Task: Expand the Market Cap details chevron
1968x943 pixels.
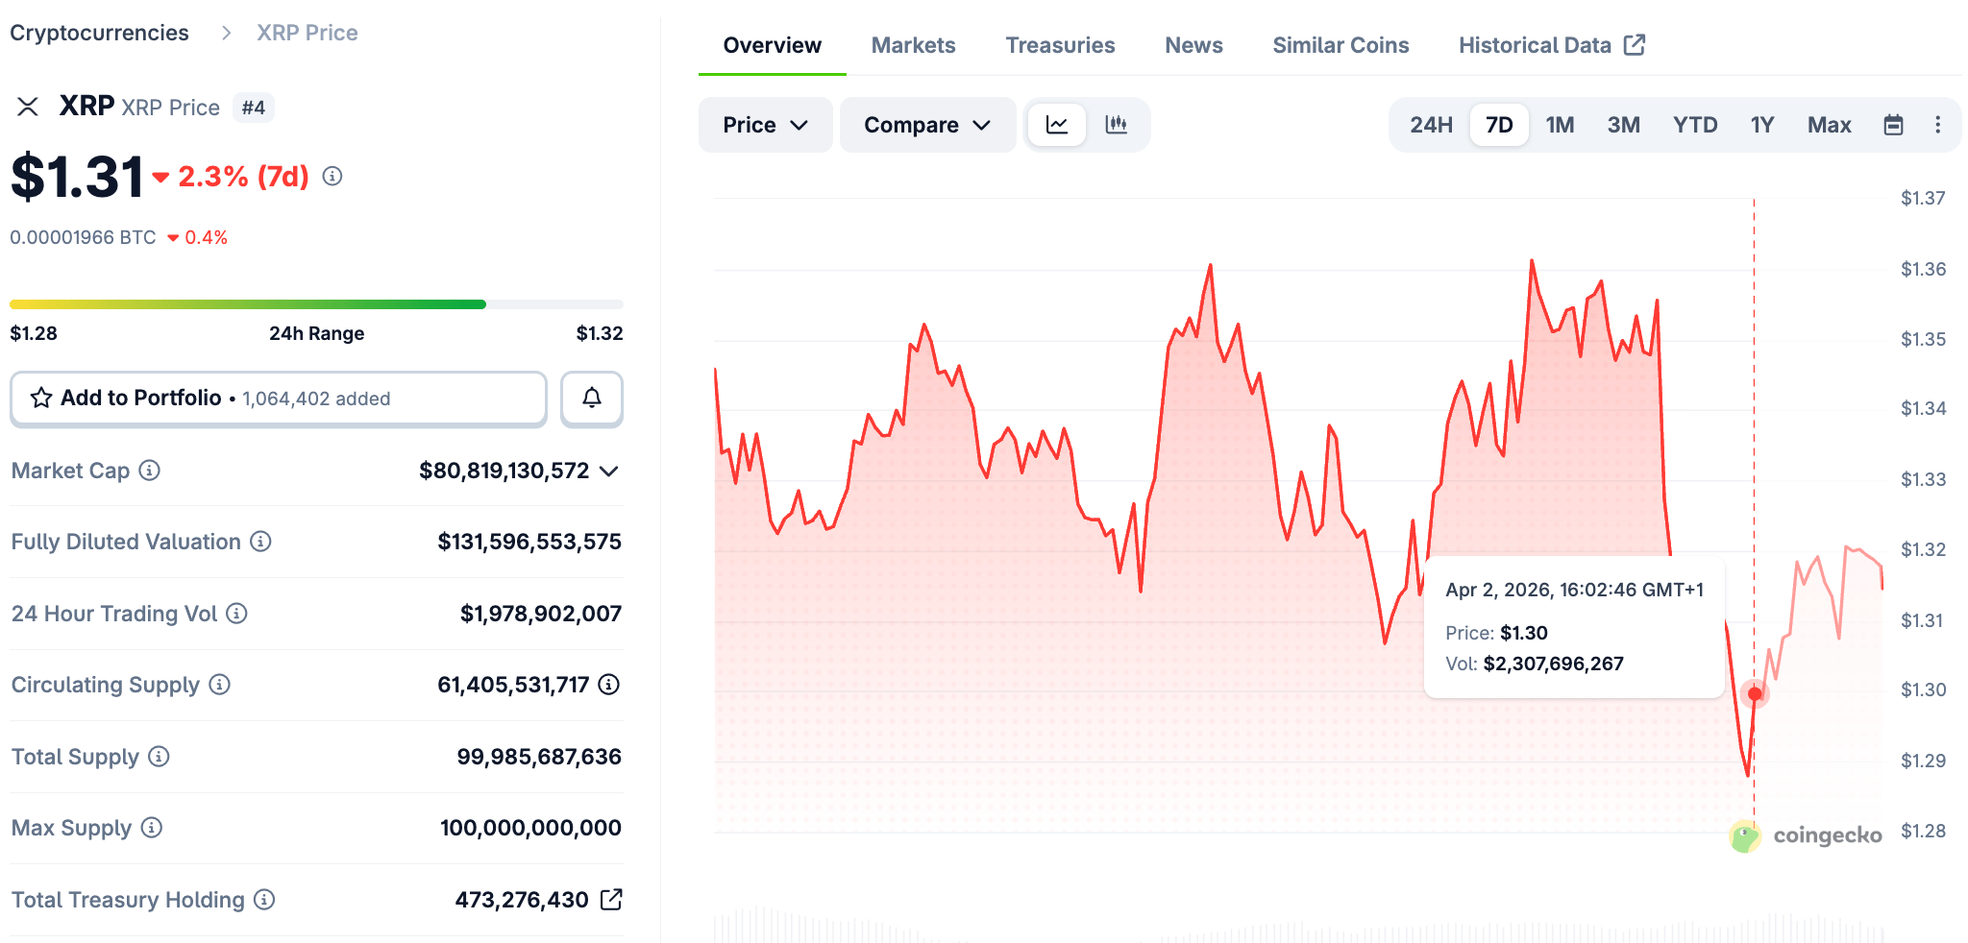Action: pyautogui.click(x=609, y=471)
